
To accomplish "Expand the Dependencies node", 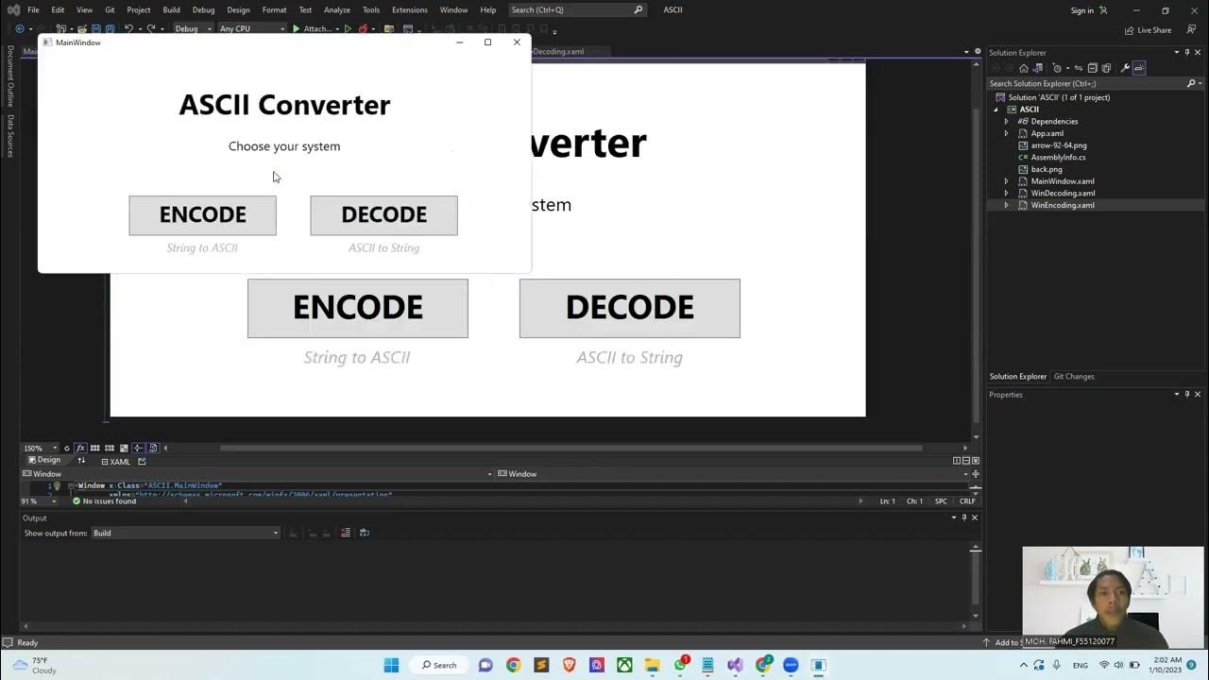I will tap(1006, 121).
